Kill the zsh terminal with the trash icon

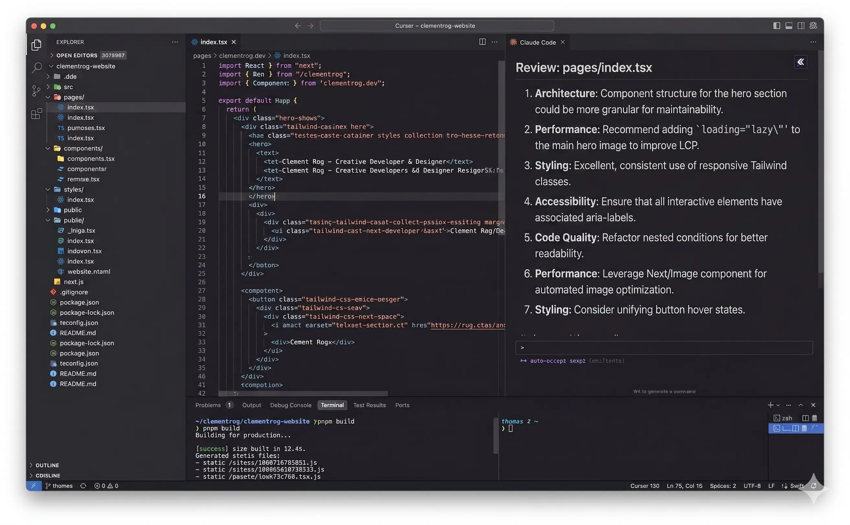[814, 418]
